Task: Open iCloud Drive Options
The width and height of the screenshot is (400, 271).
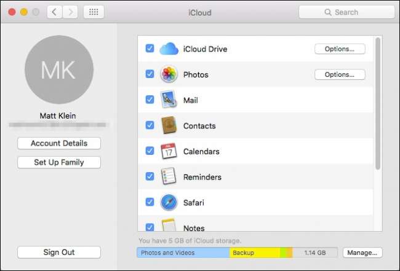Action: pyautogui.click(x=340, y=49)
